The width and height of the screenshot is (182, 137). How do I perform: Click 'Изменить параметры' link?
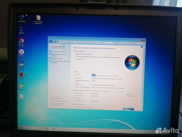click(132, 96)
